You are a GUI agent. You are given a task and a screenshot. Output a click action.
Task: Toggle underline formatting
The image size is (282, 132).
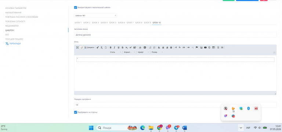coord(119,48)
